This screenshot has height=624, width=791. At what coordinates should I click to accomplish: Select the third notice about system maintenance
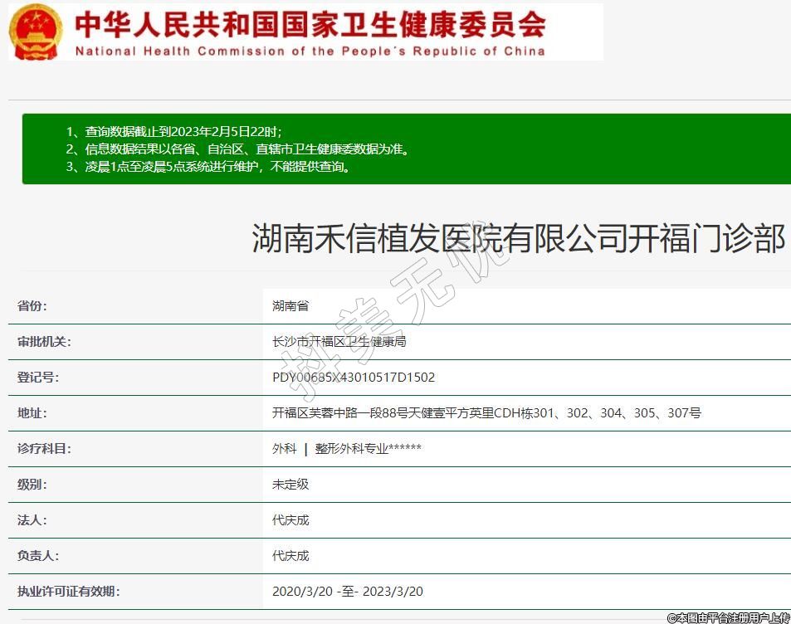coord(208,167)
